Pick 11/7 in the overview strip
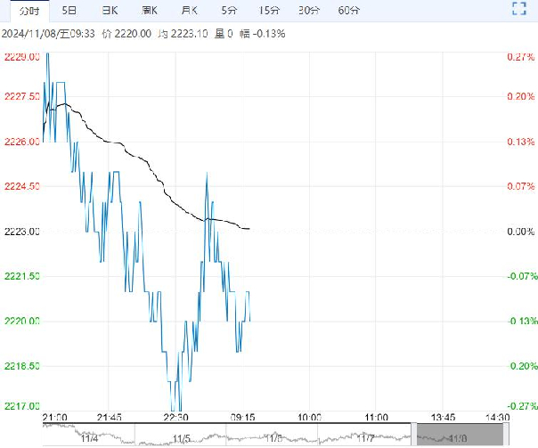 pyautogui.click(x=365, y=437)
